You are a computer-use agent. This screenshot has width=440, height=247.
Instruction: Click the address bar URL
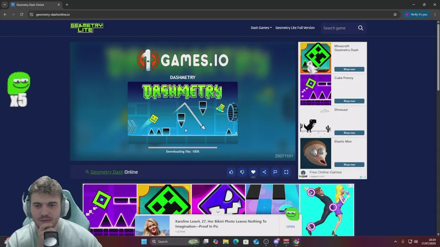click(53, 14)
